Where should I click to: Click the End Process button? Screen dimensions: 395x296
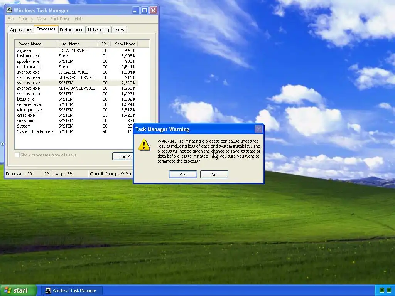point(123,156)
